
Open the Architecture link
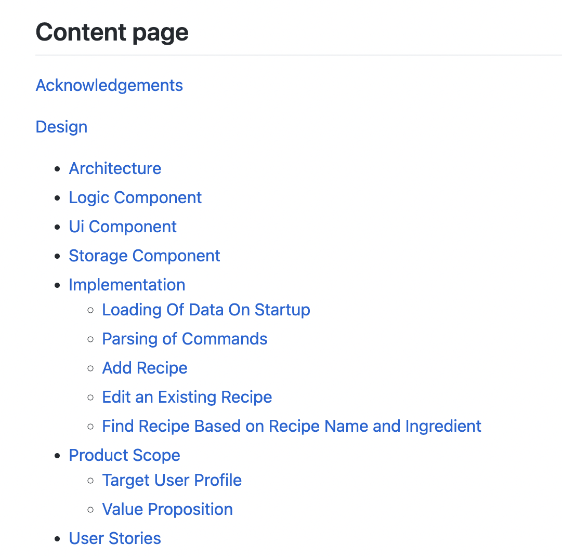pyautogui.click(x=115, y=169)
